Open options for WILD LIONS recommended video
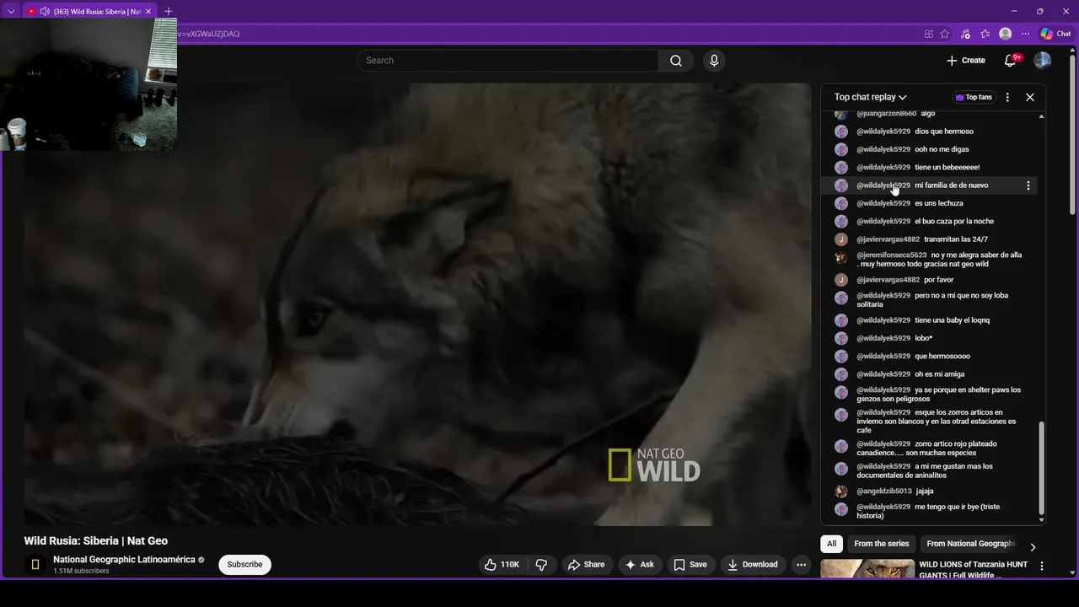The height and width of the screenshot is (607, 1079). pyautogui.click(x=1042, y=567)
